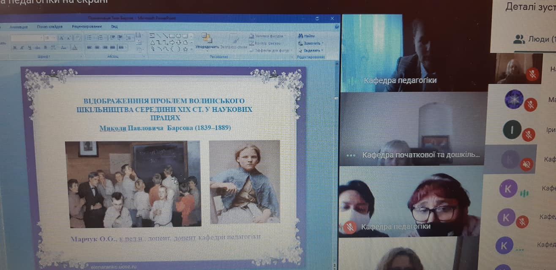
Task: Open Заменить (Replace) dropdown
Action: (x=311, y=43)
